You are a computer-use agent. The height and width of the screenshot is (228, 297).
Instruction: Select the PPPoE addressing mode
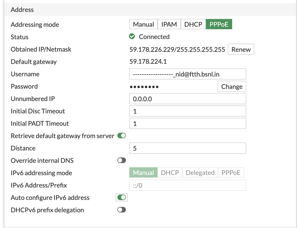(219, 25)
